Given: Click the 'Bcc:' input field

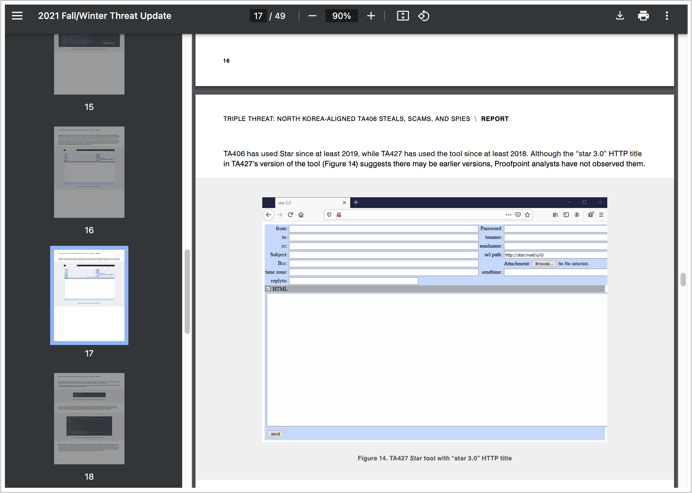Looking at the screenshot, I should click(383, 263).
